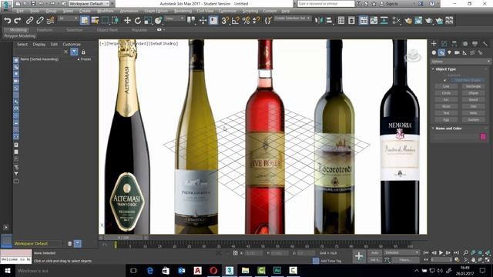Click the pink object color swatch
Viewport: 493px width, 277px height.
(x=483, y=136)
